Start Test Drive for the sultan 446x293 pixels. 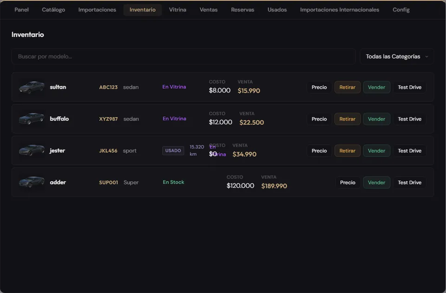point(410,87)
